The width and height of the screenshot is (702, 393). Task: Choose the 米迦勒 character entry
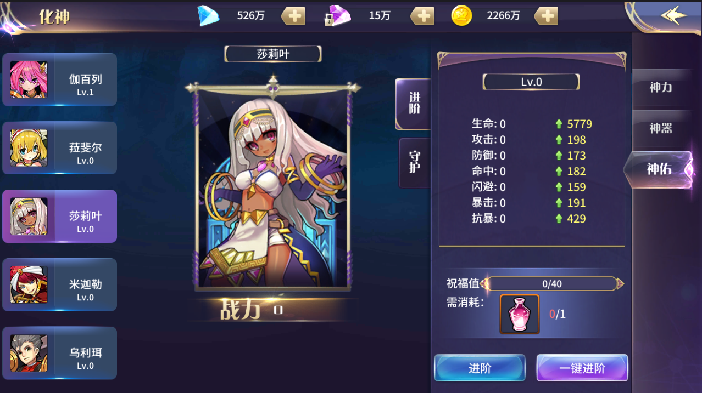click(60, 284)
